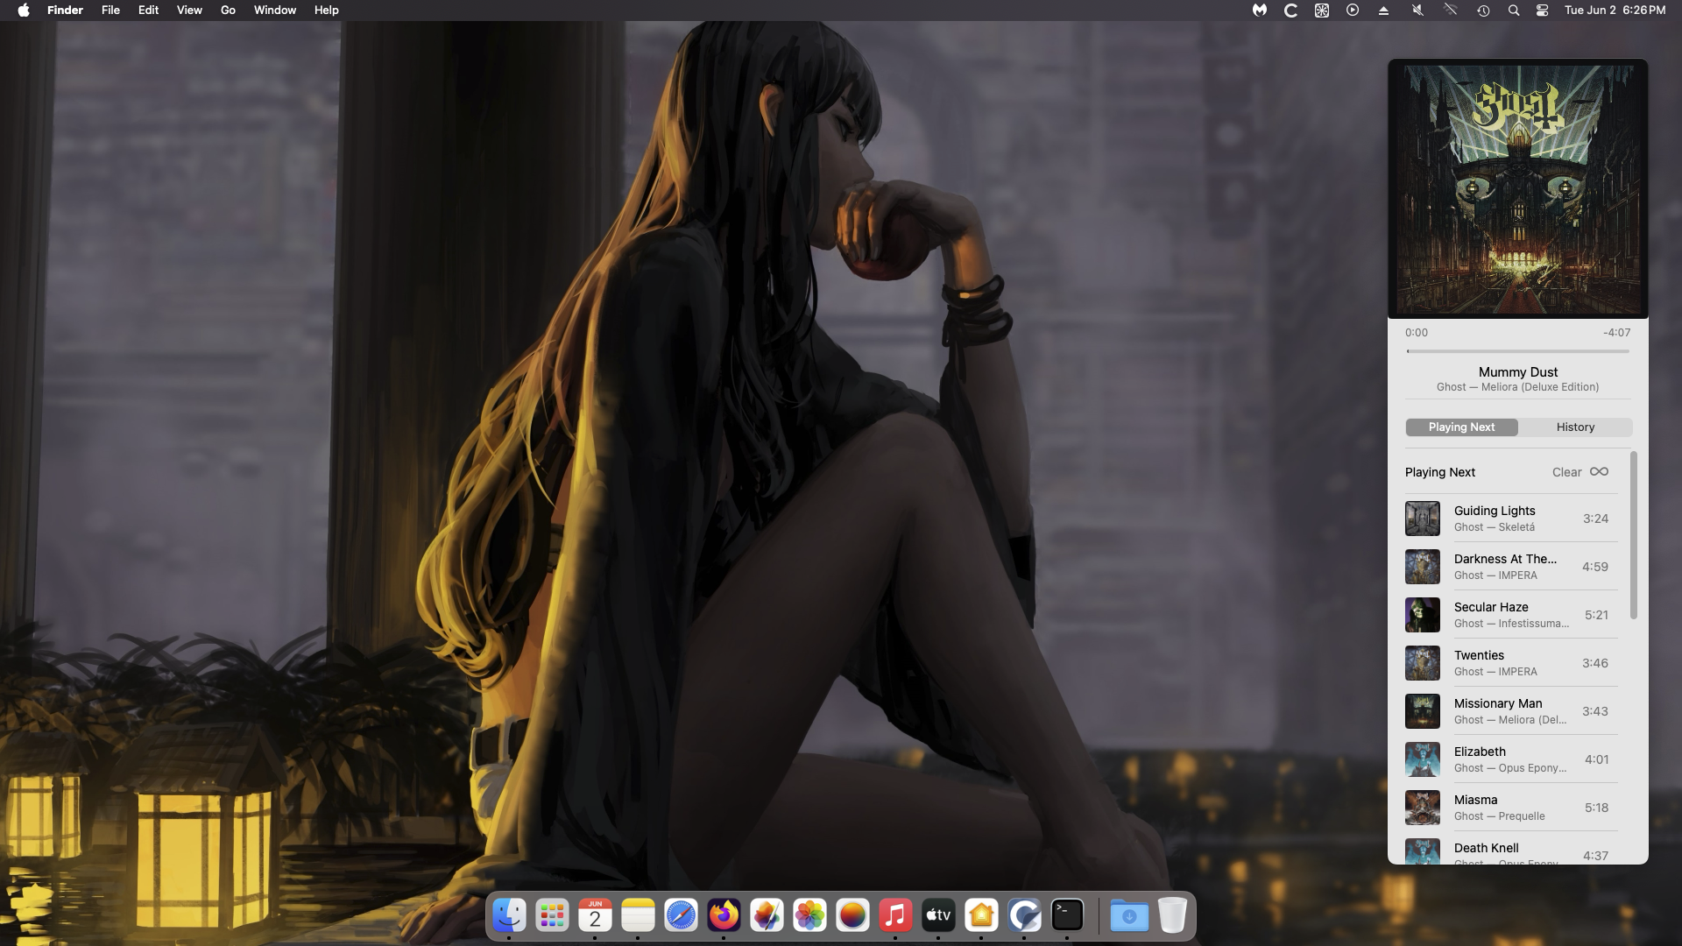This screenshot has height=946, width=1682.
Task: Open the Window menu
Action: click(275, 11)
